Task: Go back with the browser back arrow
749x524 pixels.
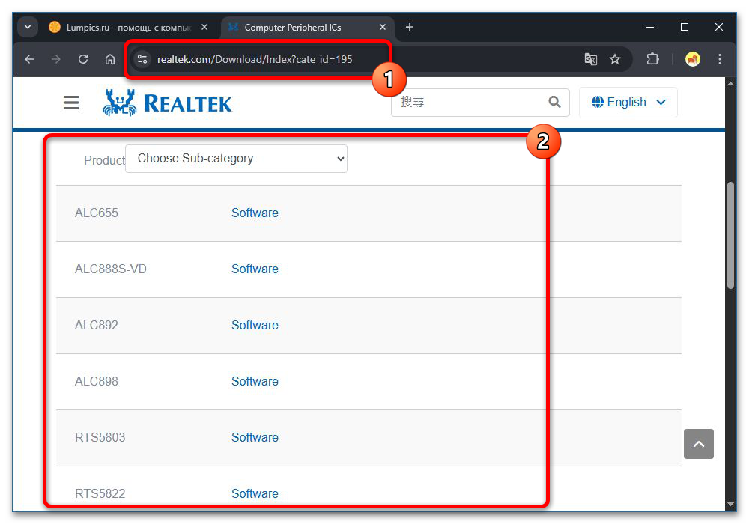Action: coord(30,59)
